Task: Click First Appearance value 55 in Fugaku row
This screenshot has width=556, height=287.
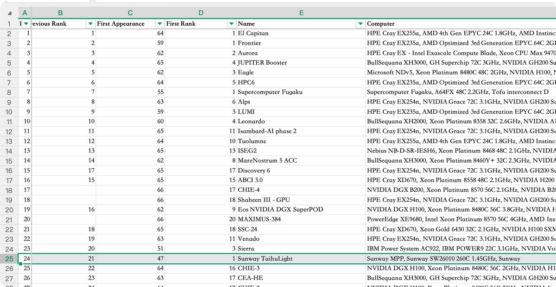Action: click(130, 92)
